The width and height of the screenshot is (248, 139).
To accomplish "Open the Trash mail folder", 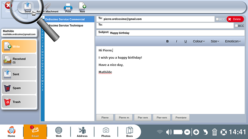I will [19, 102].
